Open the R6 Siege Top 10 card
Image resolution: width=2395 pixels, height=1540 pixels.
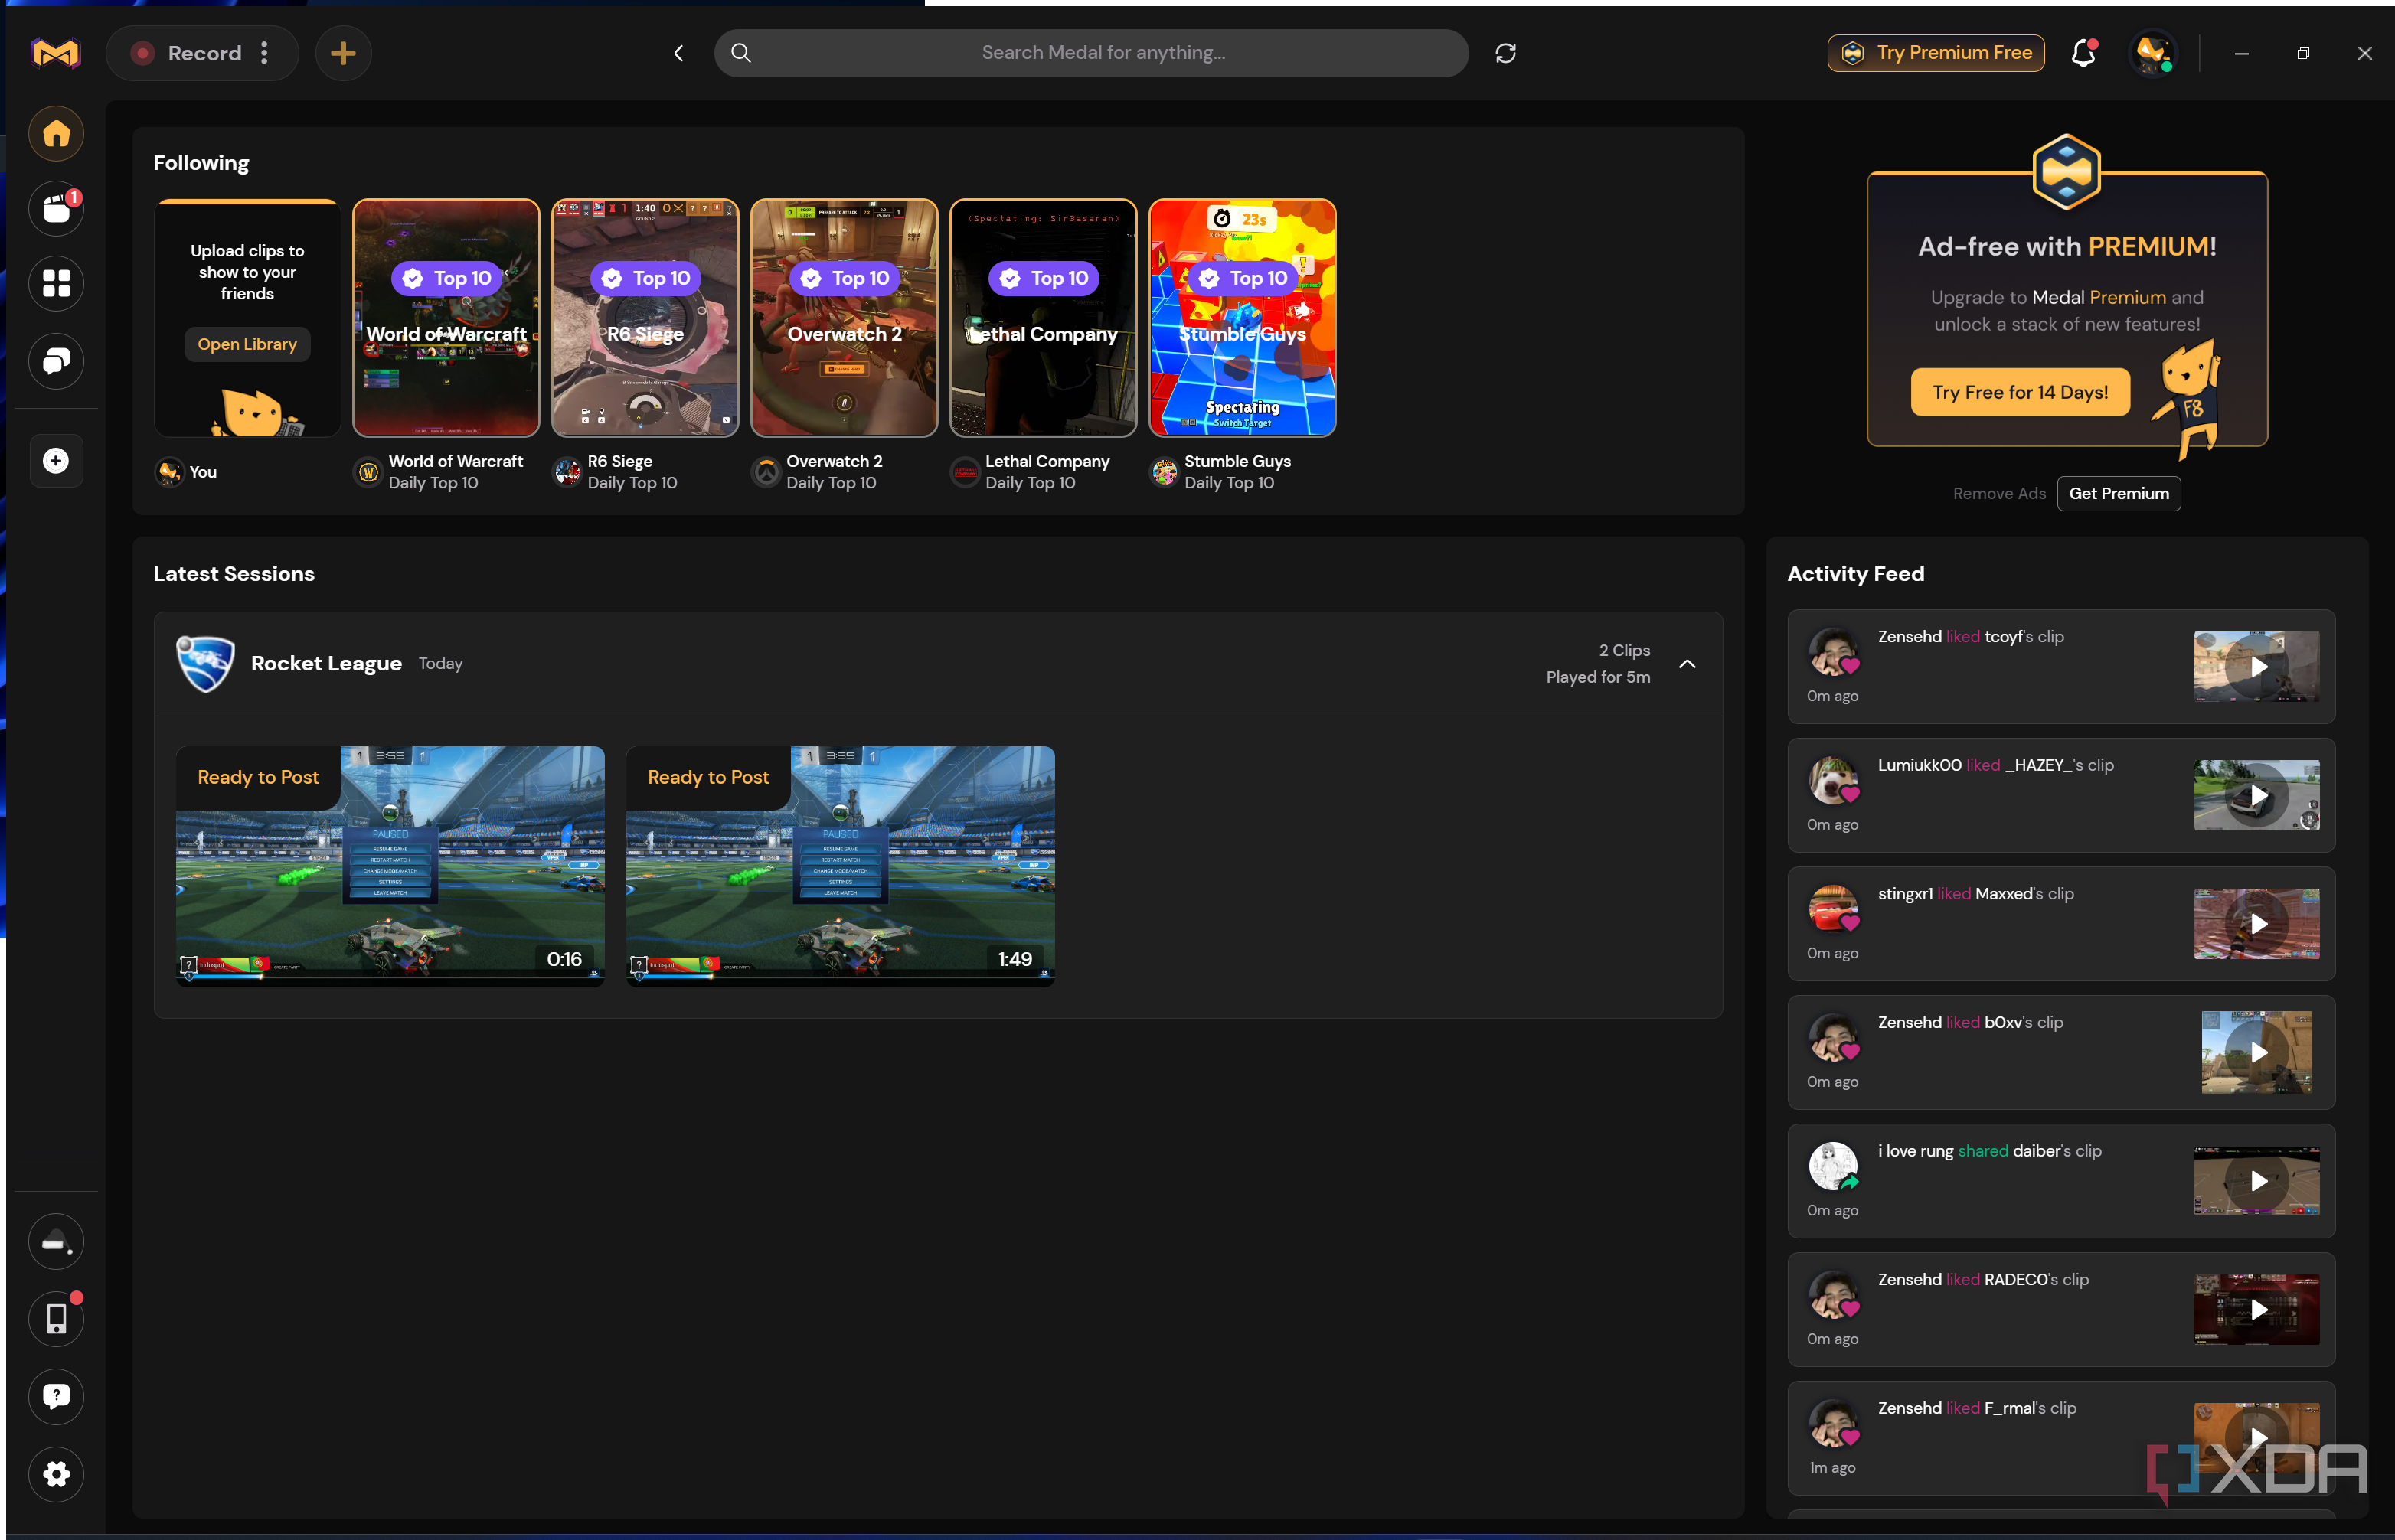[645, 318]
